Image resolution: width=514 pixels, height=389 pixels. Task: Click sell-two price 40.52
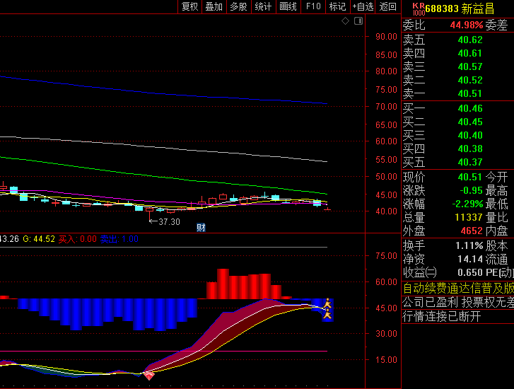tap(470, 81)
